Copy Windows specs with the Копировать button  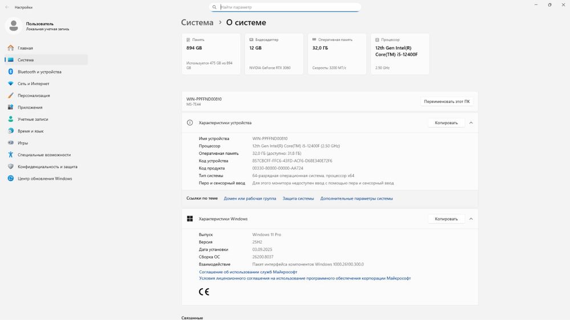point(446,219)
